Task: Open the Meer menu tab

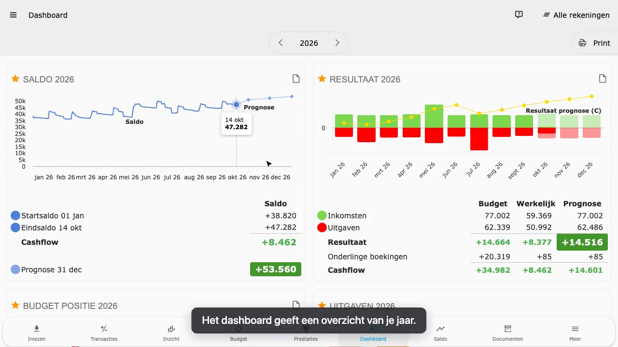Action: (575, 333)
